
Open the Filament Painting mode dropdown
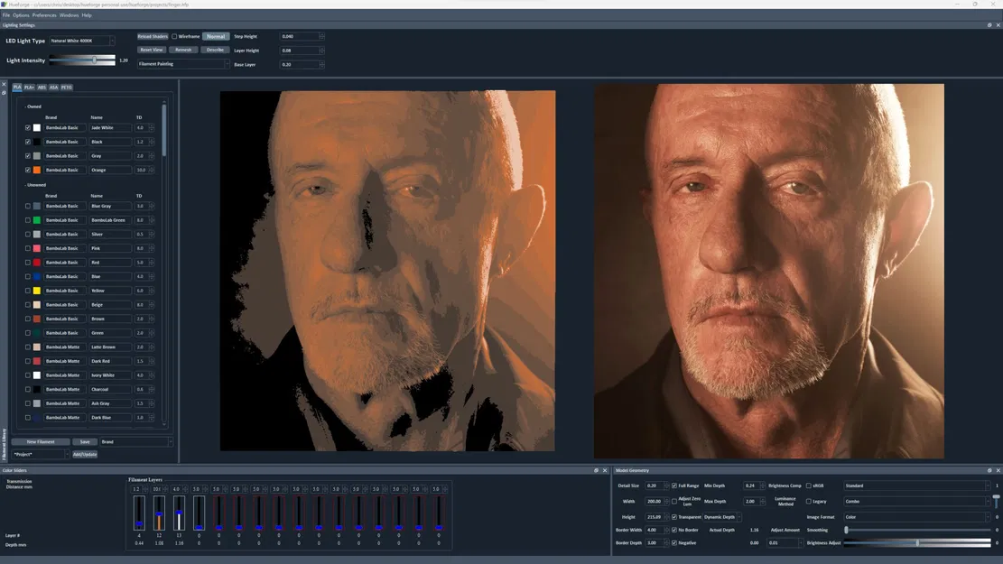tap(228, 64)
